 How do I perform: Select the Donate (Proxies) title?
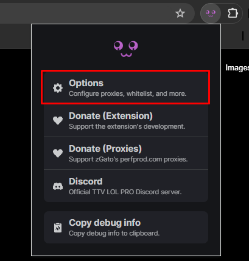pyautogui.click(x=105, y=149)
